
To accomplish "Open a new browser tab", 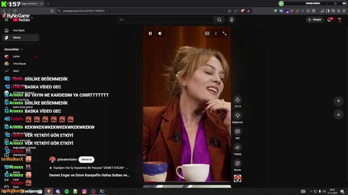I will [x=48, y=4].
